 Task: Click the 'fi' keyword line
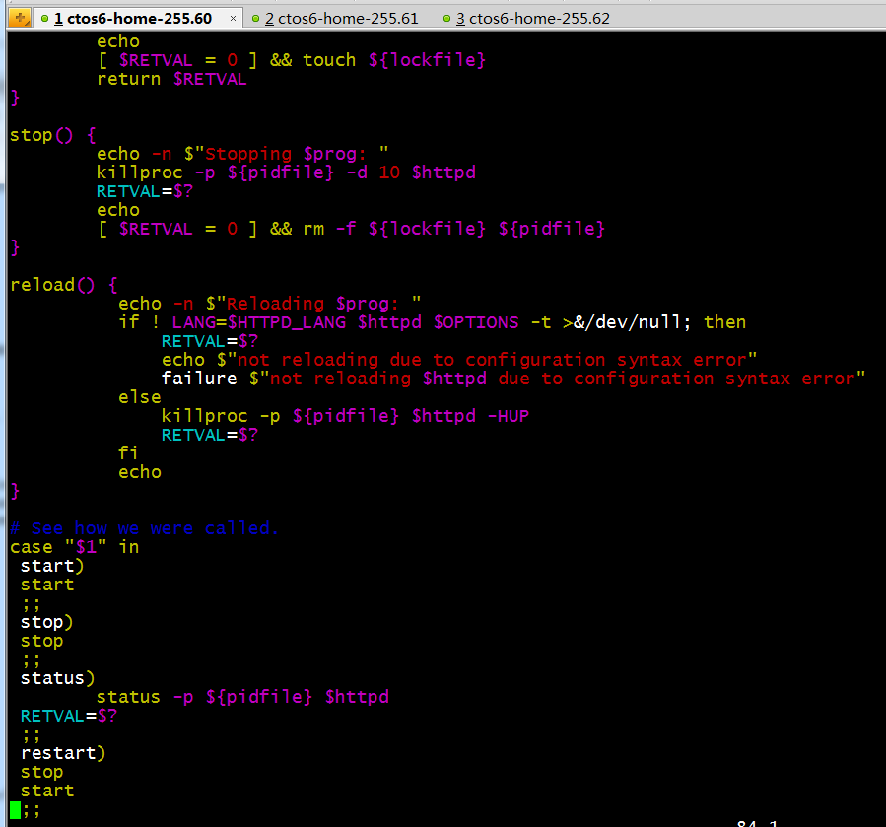point(128,452)
